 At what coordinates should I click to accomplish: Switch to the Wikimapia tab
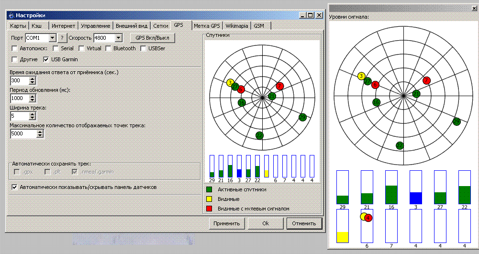click(x=236, y=25)
